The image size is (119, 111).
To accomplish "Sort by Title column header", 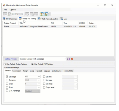I will [x=34, y=23].
